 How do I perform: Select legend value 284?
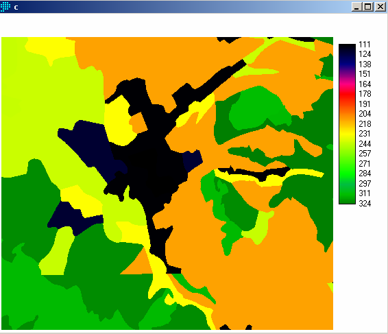365,174
